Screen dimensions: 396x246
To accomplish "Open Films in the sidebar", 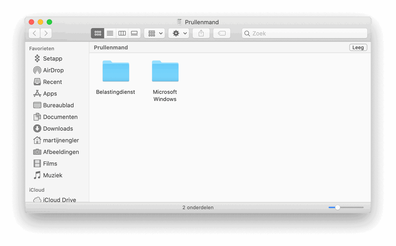I will point(50,164).
